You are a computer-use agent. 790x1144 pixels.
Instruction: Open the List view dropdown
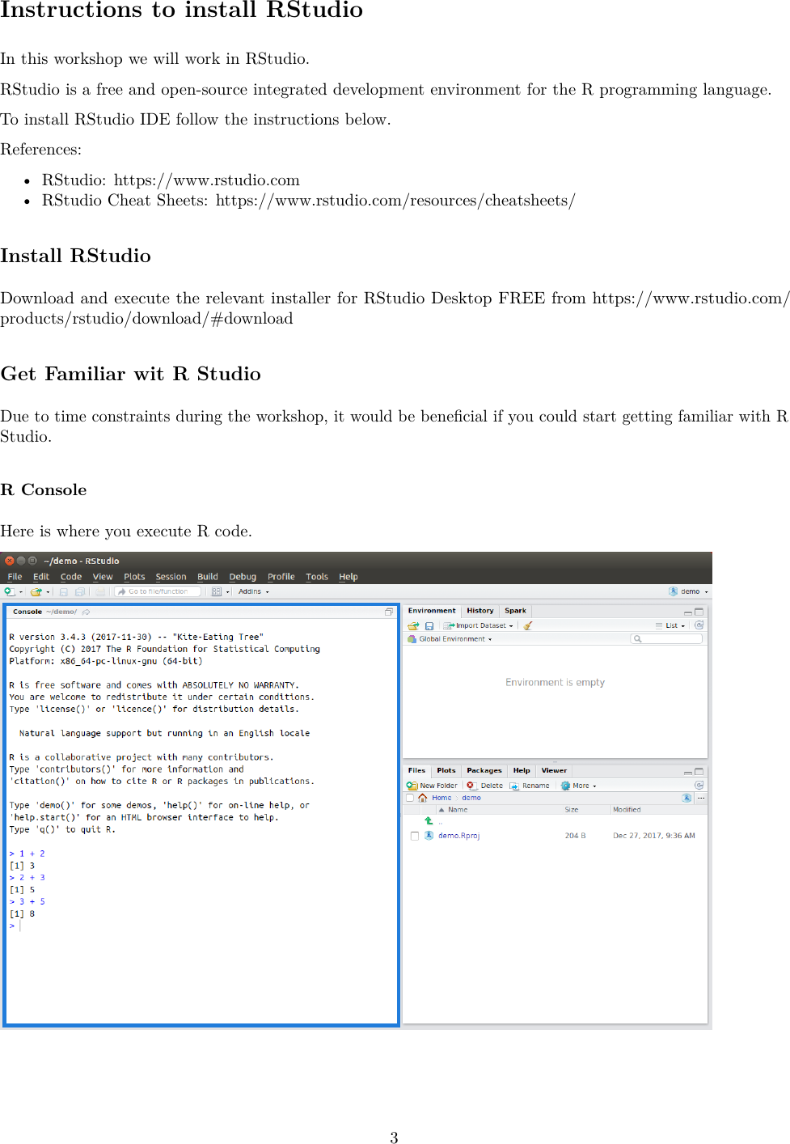(x=670, y=625)
